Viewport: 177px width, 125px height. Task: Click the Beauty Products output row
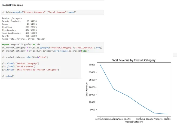(x=19, y=21)
